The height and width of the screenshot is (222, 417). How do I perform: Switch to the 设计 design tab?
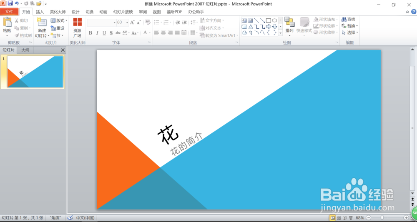tap(75, 12)
